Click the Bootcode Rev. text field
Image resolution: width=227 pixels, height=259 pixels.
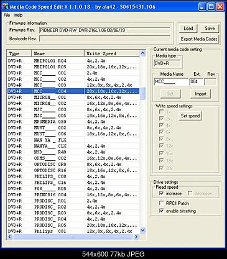104,39
